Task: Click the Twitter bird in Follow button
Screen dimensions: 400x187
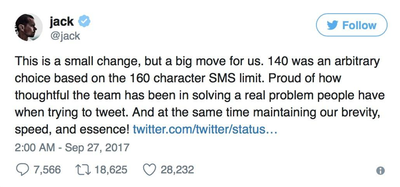Action: pyautogui.click(x=333, y=25)
